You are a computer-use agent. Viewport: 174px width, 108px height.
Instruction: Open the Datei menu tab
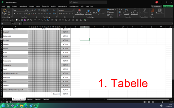pyautogui.click(x=3, y=6)
